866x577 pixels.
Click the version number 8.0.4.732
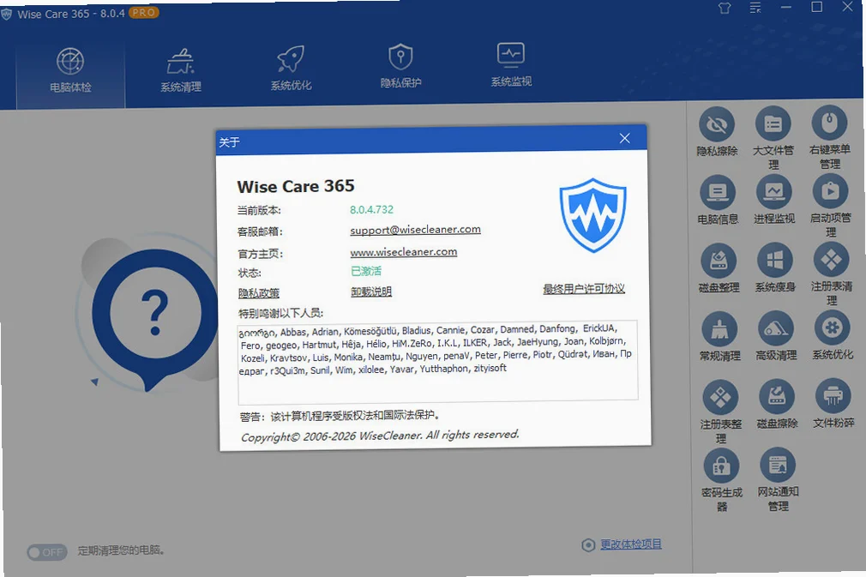[x=372, y=210]
